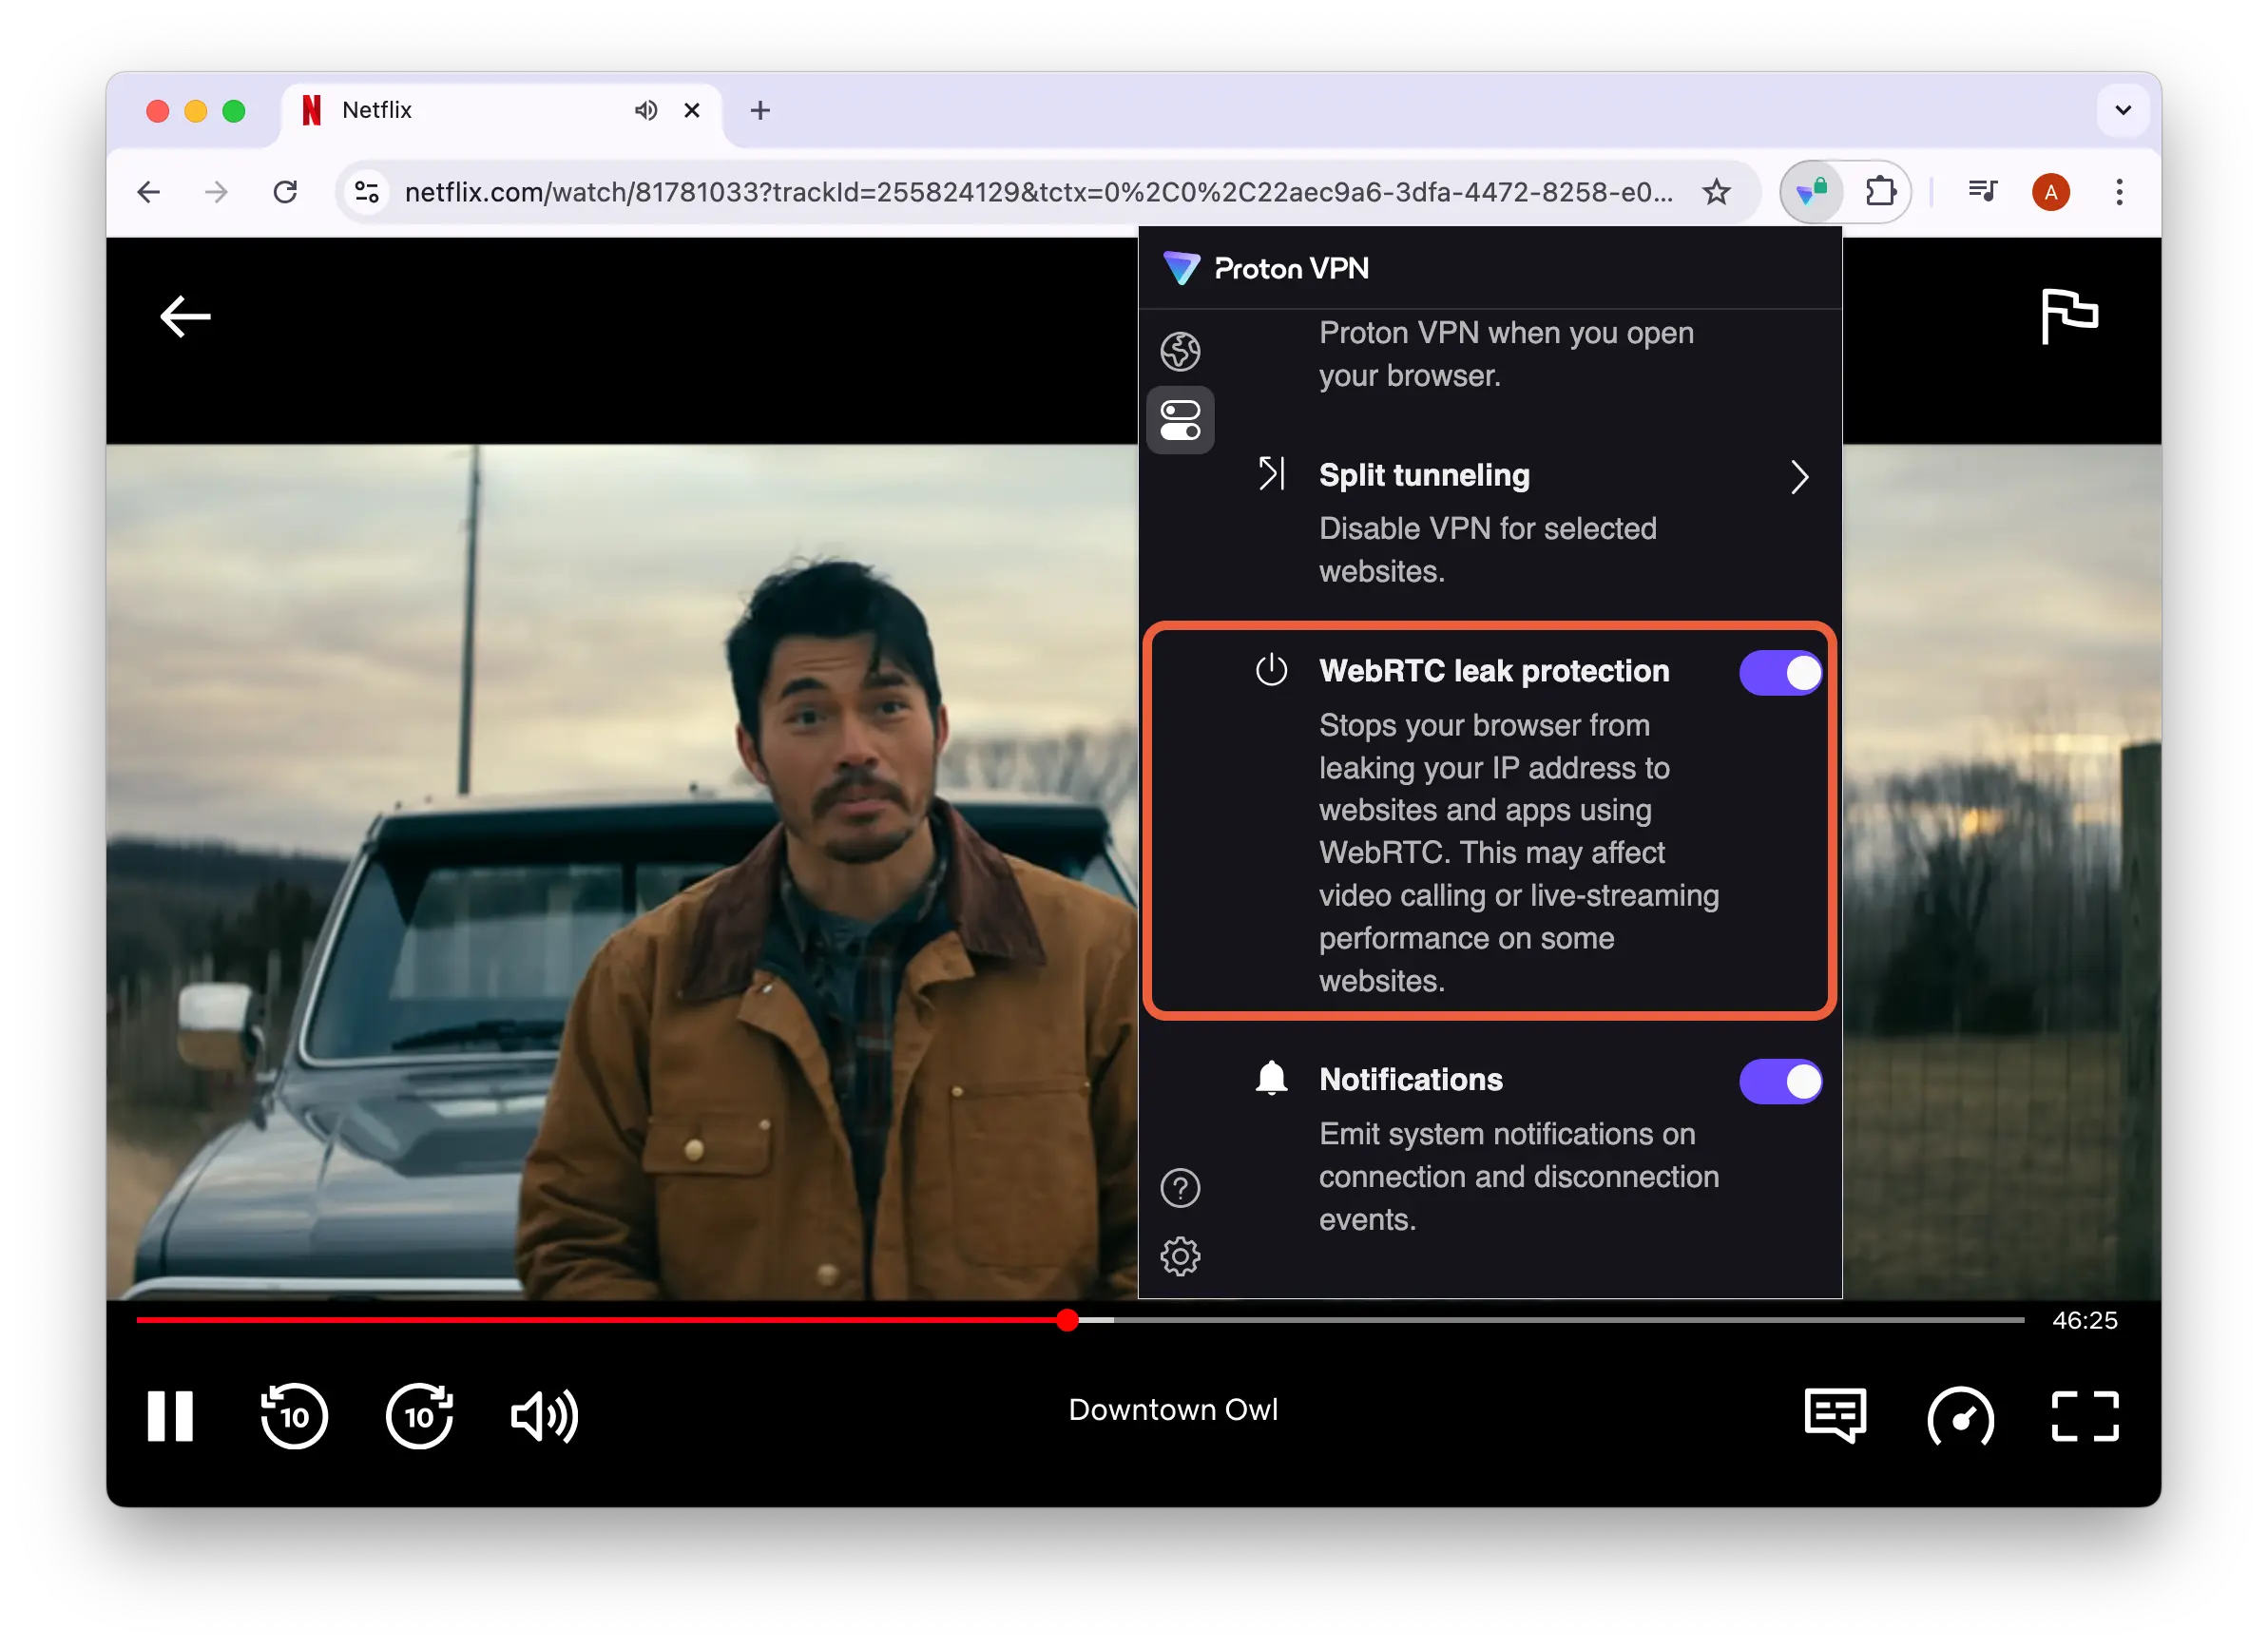This screenshot has width=2268, height=1648.
Task: Close the Netflix tab
Action: coord(692,110)
